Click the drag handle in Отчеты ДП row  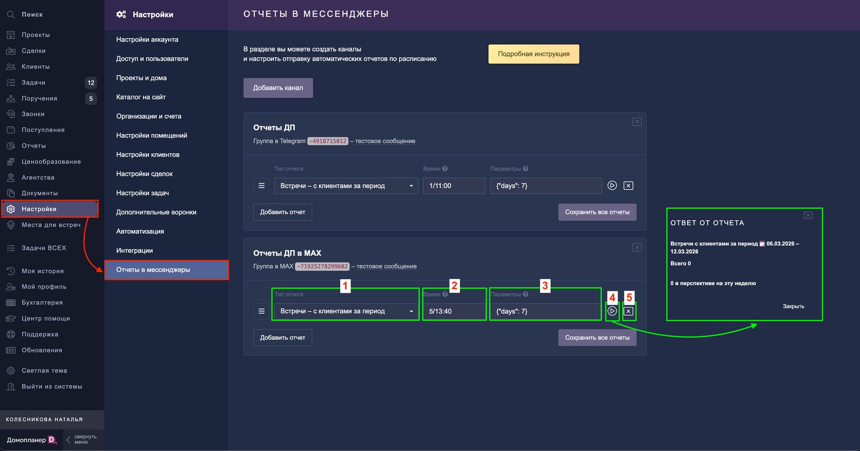pos(261,185)
